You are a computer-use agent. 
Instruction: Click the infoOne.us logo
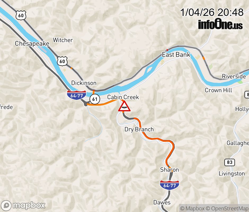220,24
